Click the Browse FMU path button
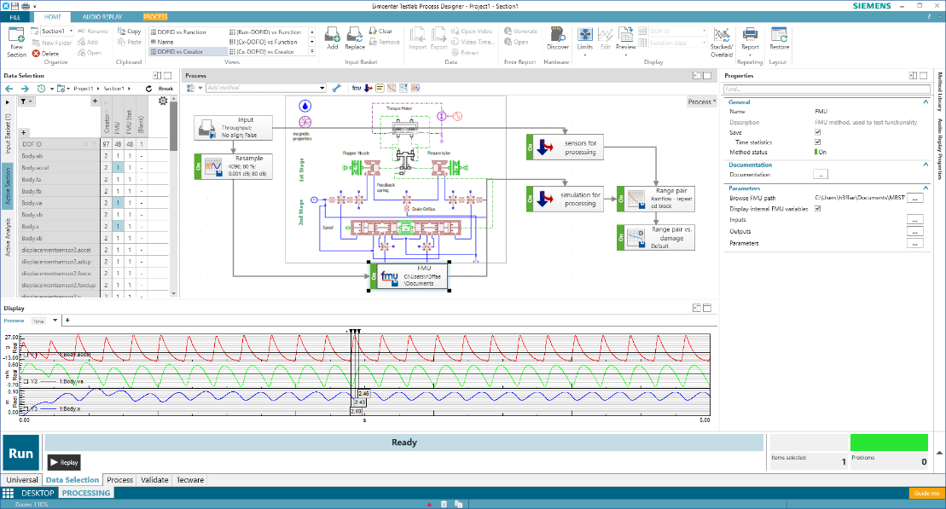Image resolution: width=946 pixels, height=509 pixels. point(915,198)
